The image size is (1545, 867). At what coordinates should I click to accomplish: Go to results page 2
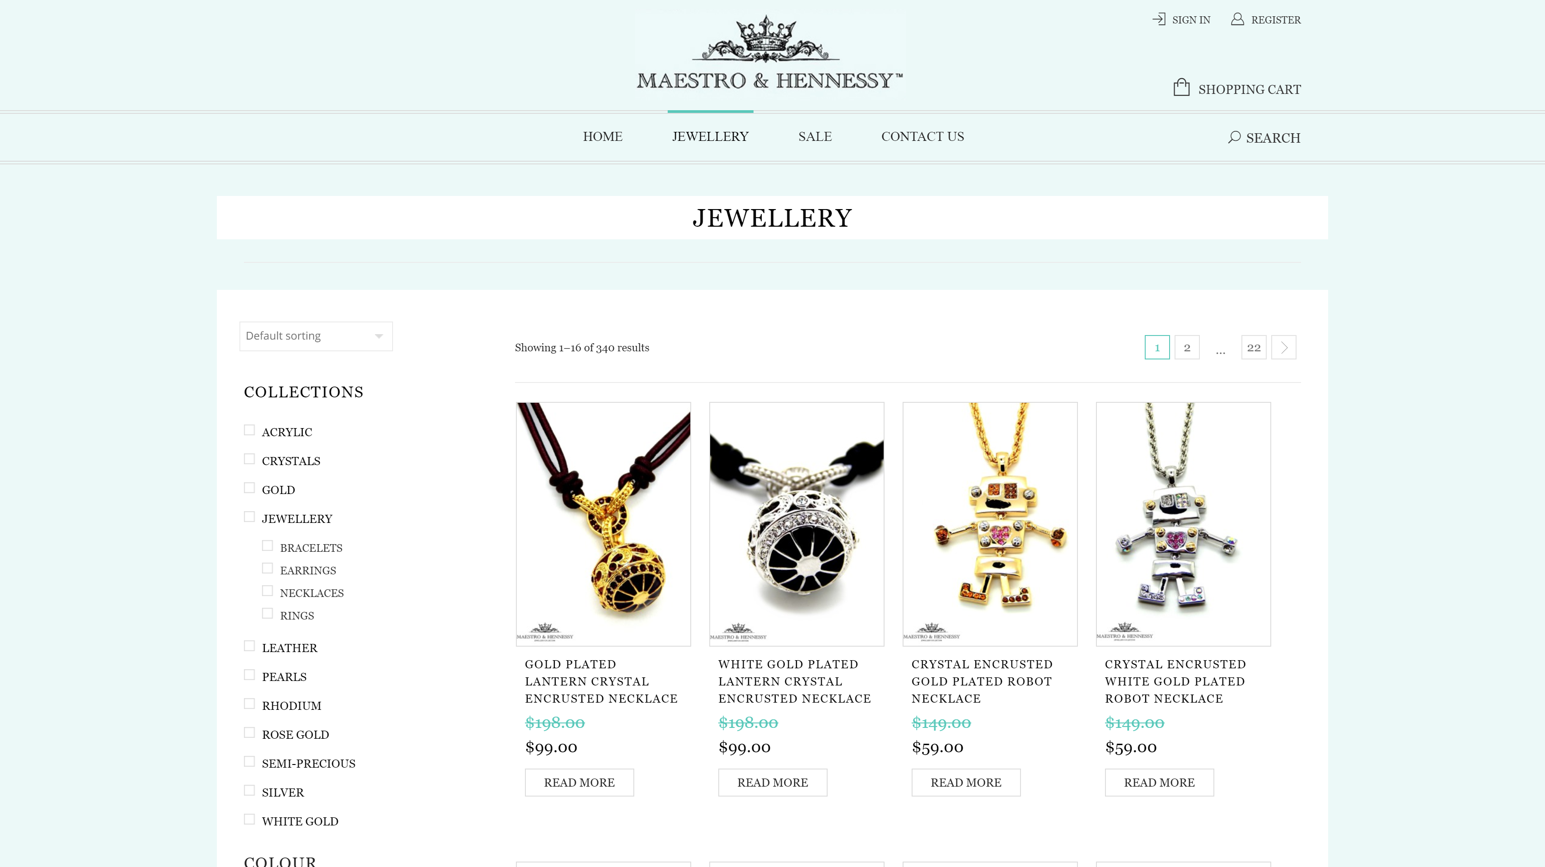click(x=1187, y=347)
